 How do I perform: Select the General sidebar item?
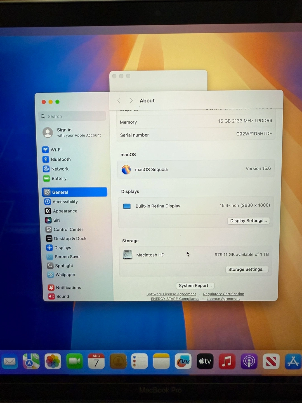point(75,192)
